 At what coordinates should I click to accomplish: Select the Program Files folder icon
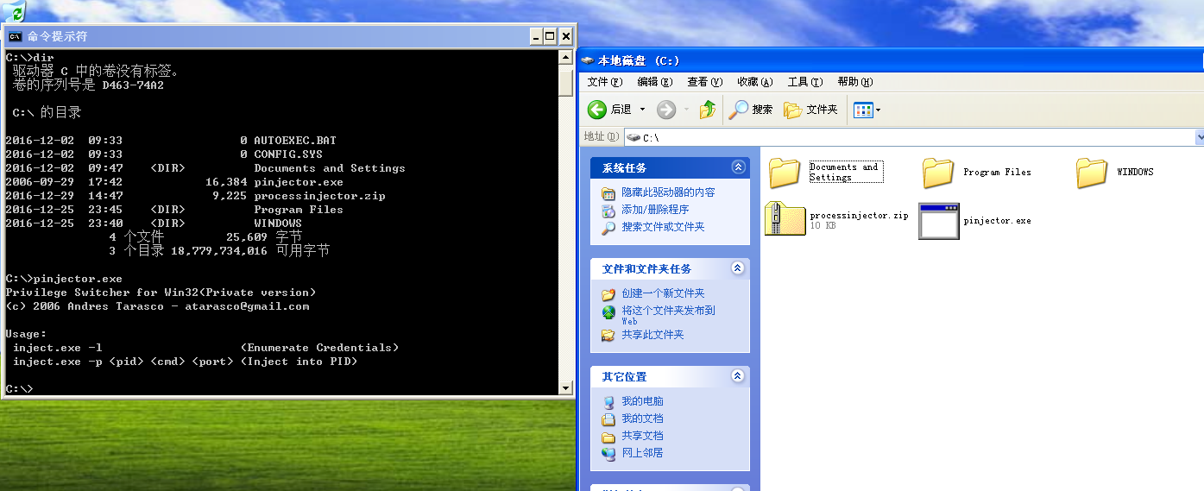938,173
